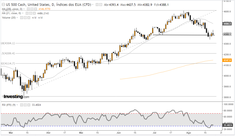
Task: Open MA 200 indicator settings gear
Action: [31, 9]
